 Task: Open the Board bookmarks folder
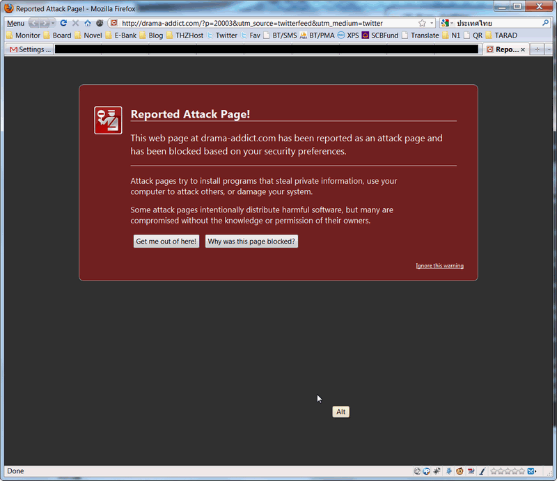[58, 36]
